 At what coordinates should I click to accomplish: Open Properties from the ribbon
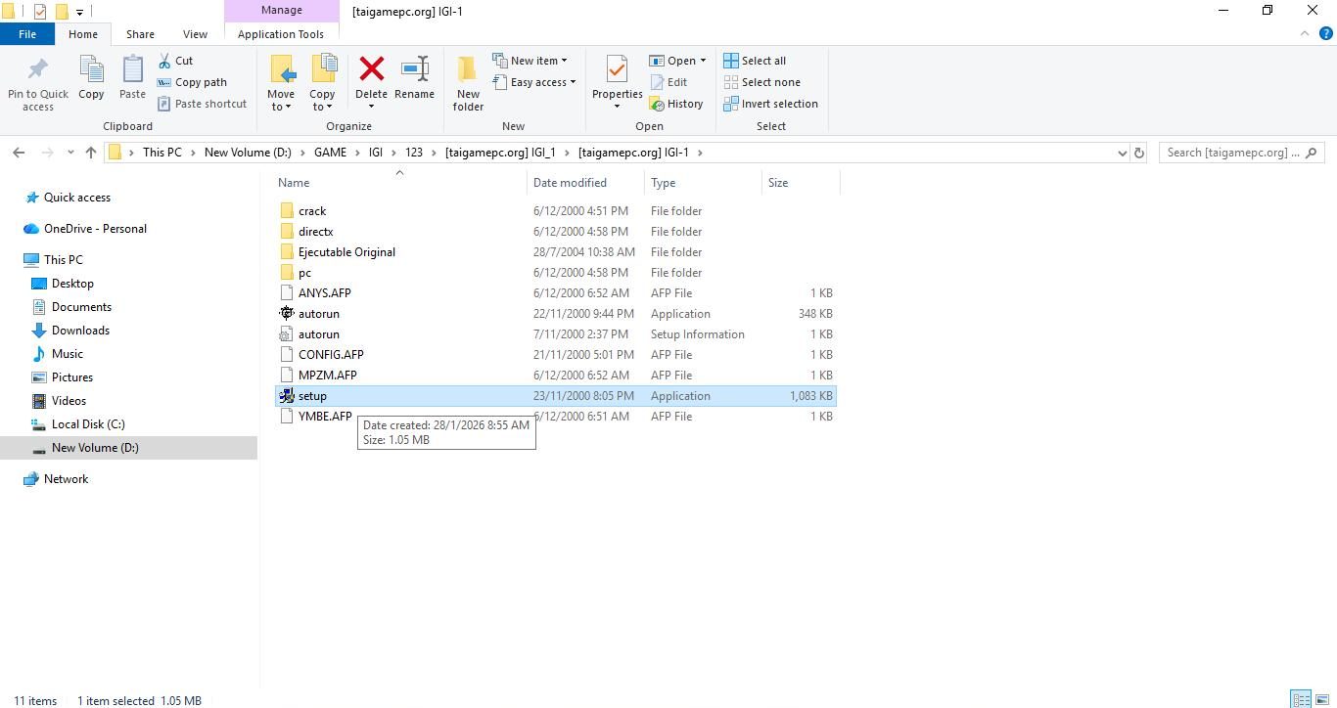pos(617,71)
